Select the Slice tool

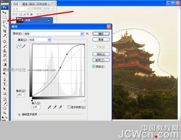[x=5, y=35]
